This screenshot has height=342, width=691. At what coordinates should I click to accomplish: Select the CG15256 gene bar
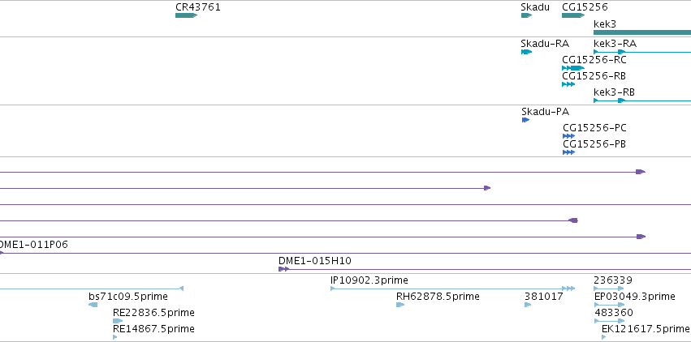(573, 15)
